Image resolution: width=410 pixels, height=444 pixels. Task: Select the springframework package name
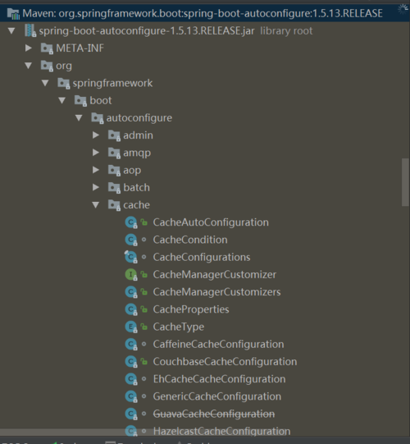click(x=112, y=83)
